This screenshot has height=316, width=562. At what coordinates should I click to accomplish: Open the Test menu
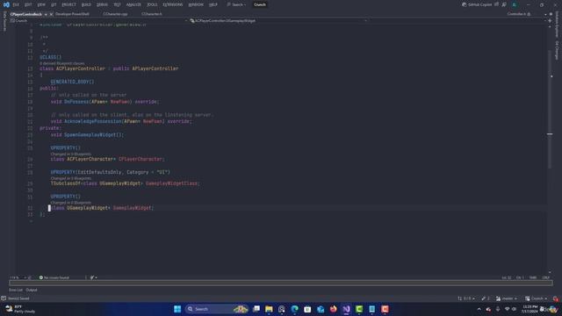click(117, 4)
